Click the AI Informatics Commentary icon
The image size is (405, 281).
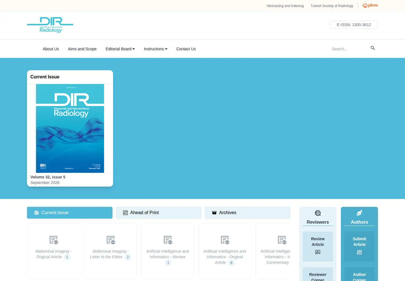coord(282,240)
